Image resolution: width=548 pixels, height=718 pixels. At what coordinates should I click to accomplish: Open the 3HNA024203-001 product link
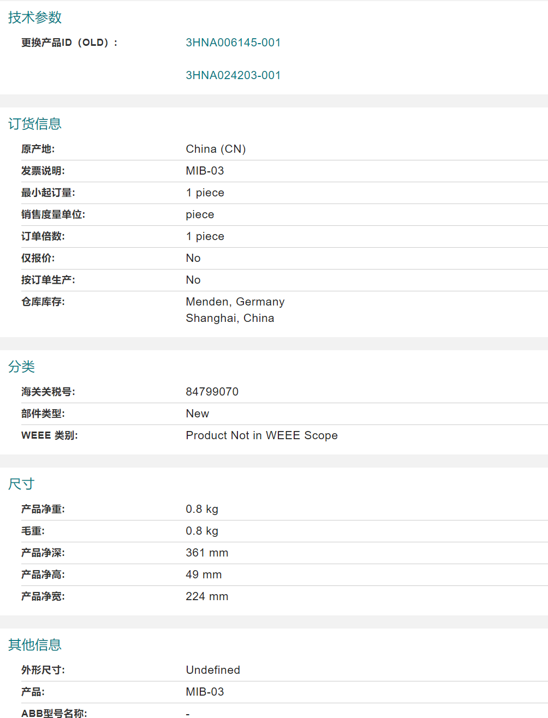point(233,75)
